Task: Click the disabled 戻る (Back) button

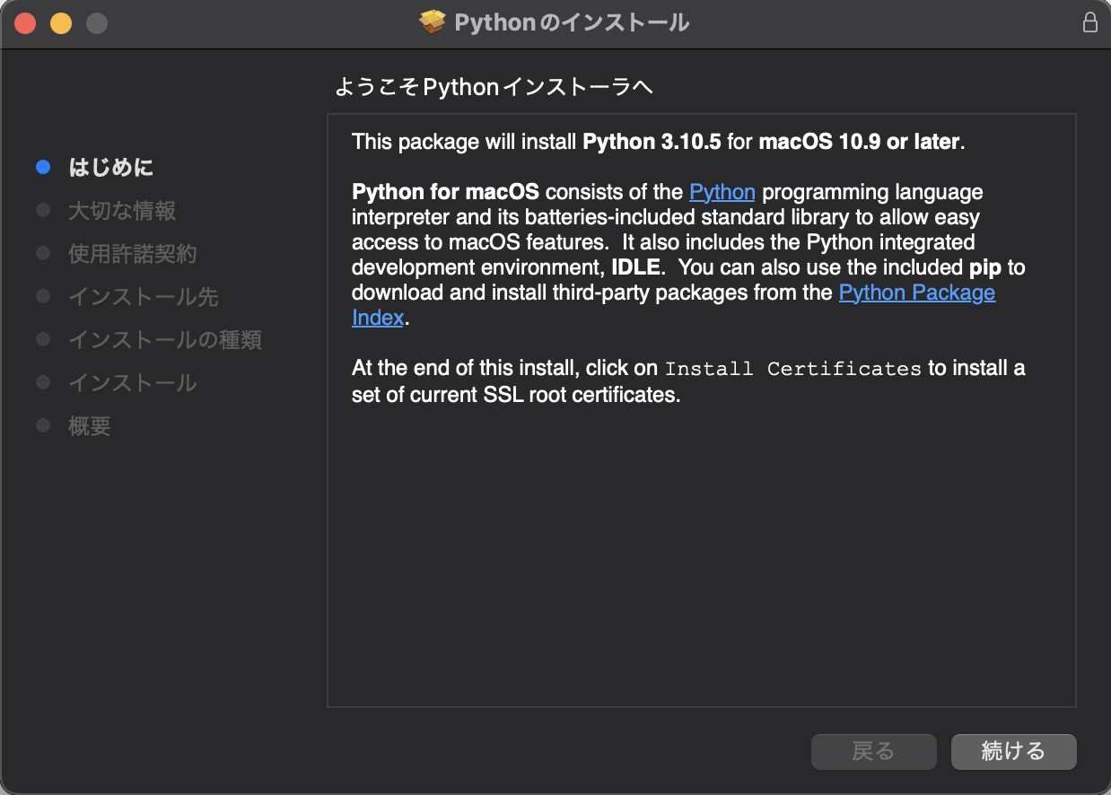Action: click(x=873, y=751)
